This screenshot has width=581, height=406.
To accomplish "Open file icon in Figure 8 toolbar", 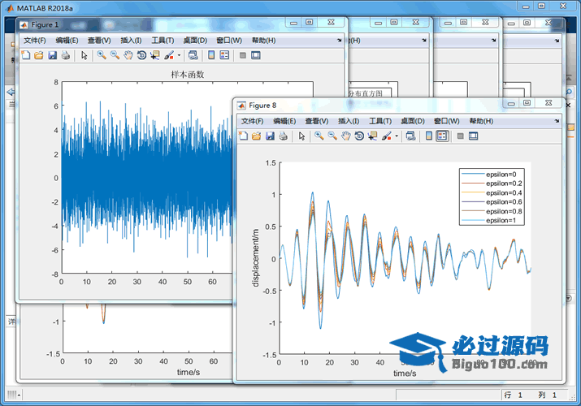I will coord(256,136).
